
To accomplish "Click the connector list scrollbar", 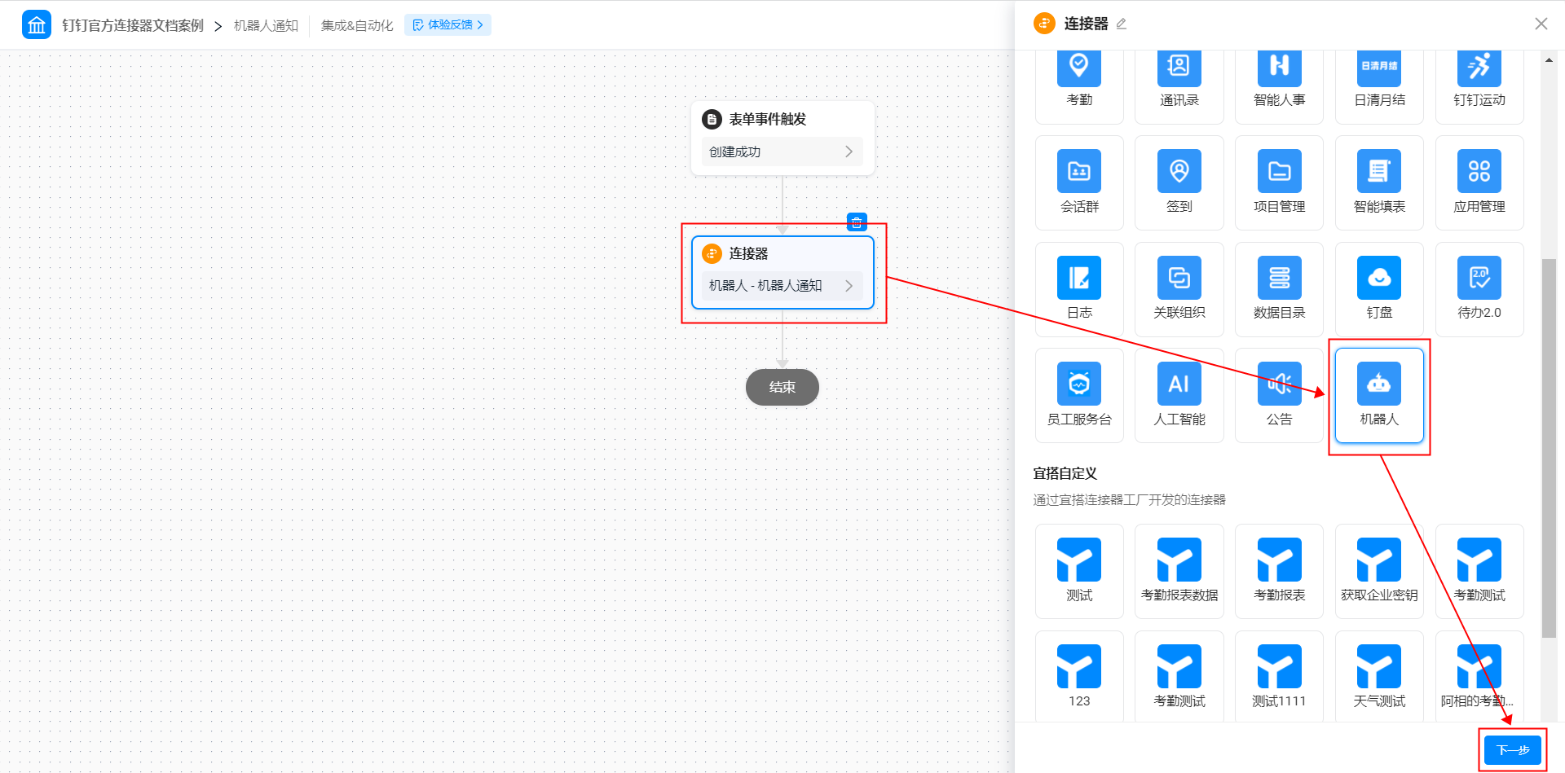I will (1549, 448).
